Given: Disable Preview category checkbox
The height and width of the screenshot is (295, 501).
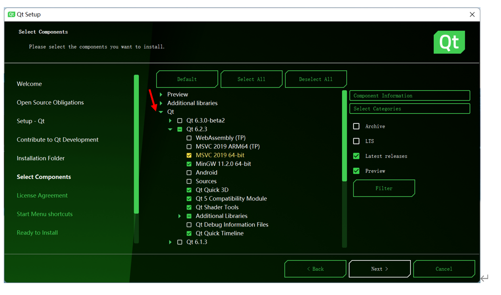Looking at the screenshot, I should tap(356, 171).
